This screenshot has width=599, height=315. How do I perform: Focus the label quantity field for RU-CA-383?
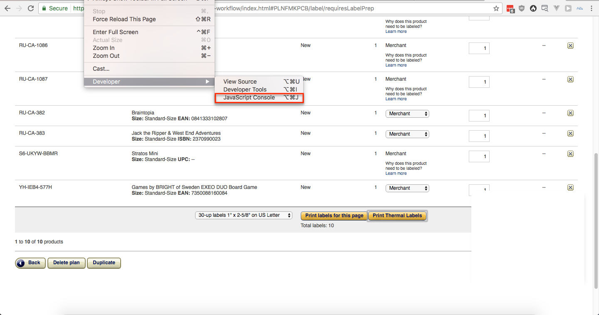coord(479,136)
